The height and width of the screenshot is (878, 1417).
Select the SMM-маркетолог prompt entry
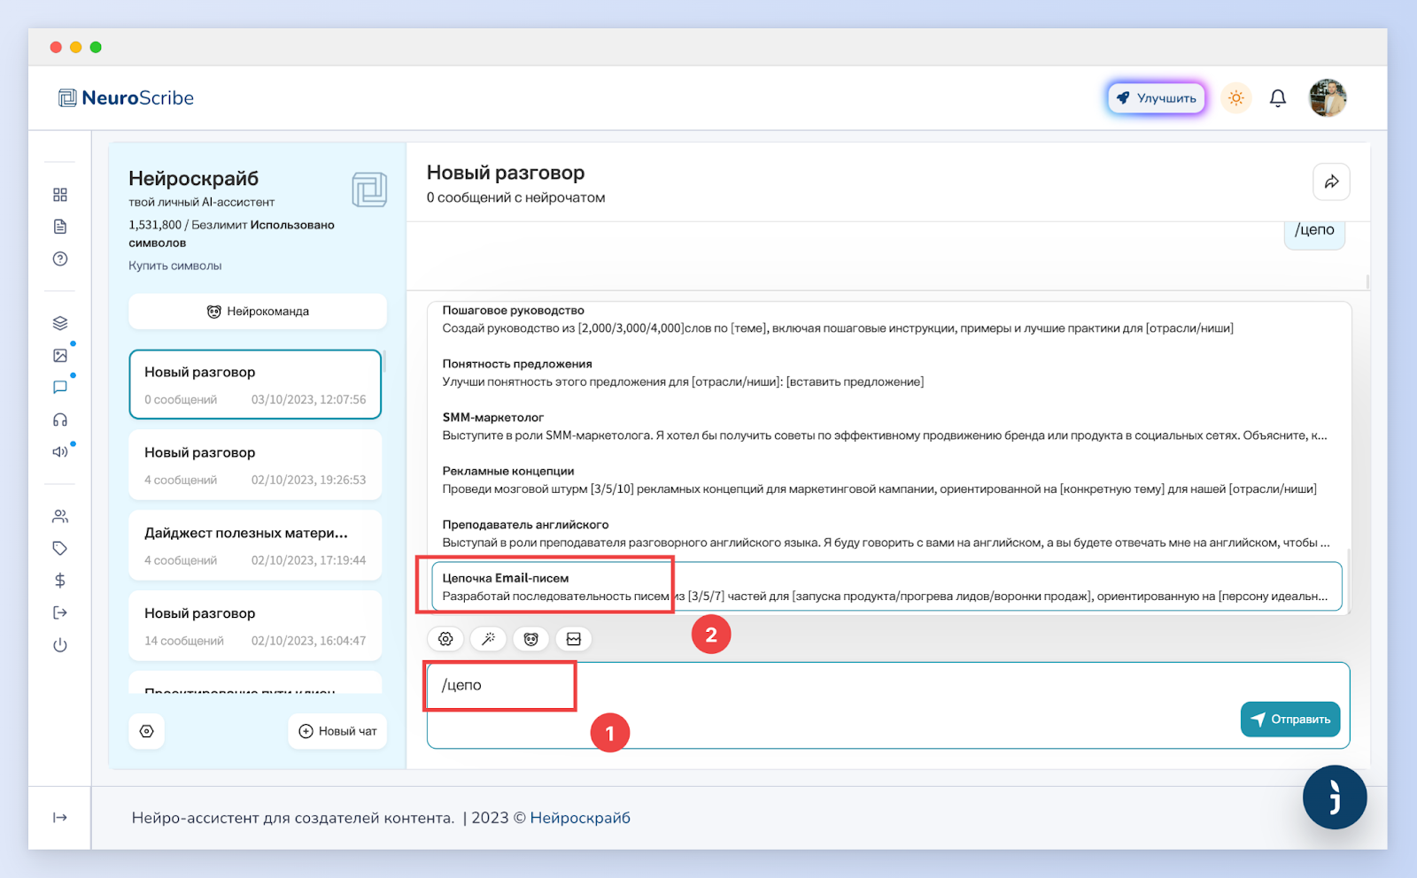887,427
